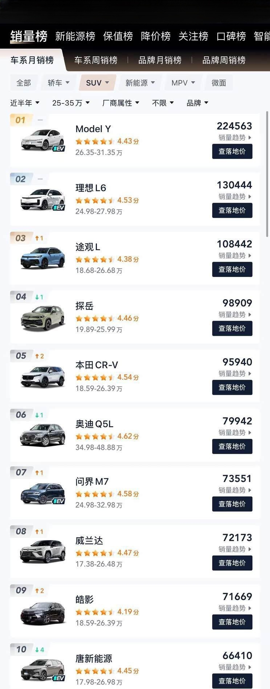Screen dimensions: 270x689
Task: Click the star rating for 途观L
Action: tap(94, 260)
